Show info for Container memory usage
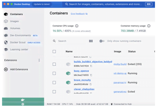157x108 pixels. (149, 26)
